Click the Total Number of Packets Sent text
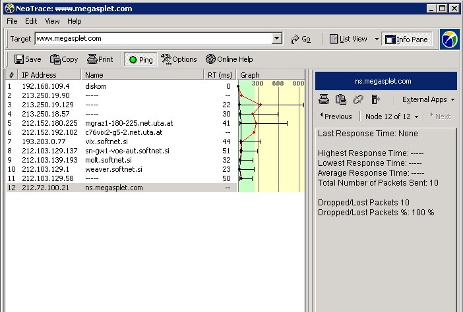The height and width of the screenshot is (312, 463). tap(378, 183)
